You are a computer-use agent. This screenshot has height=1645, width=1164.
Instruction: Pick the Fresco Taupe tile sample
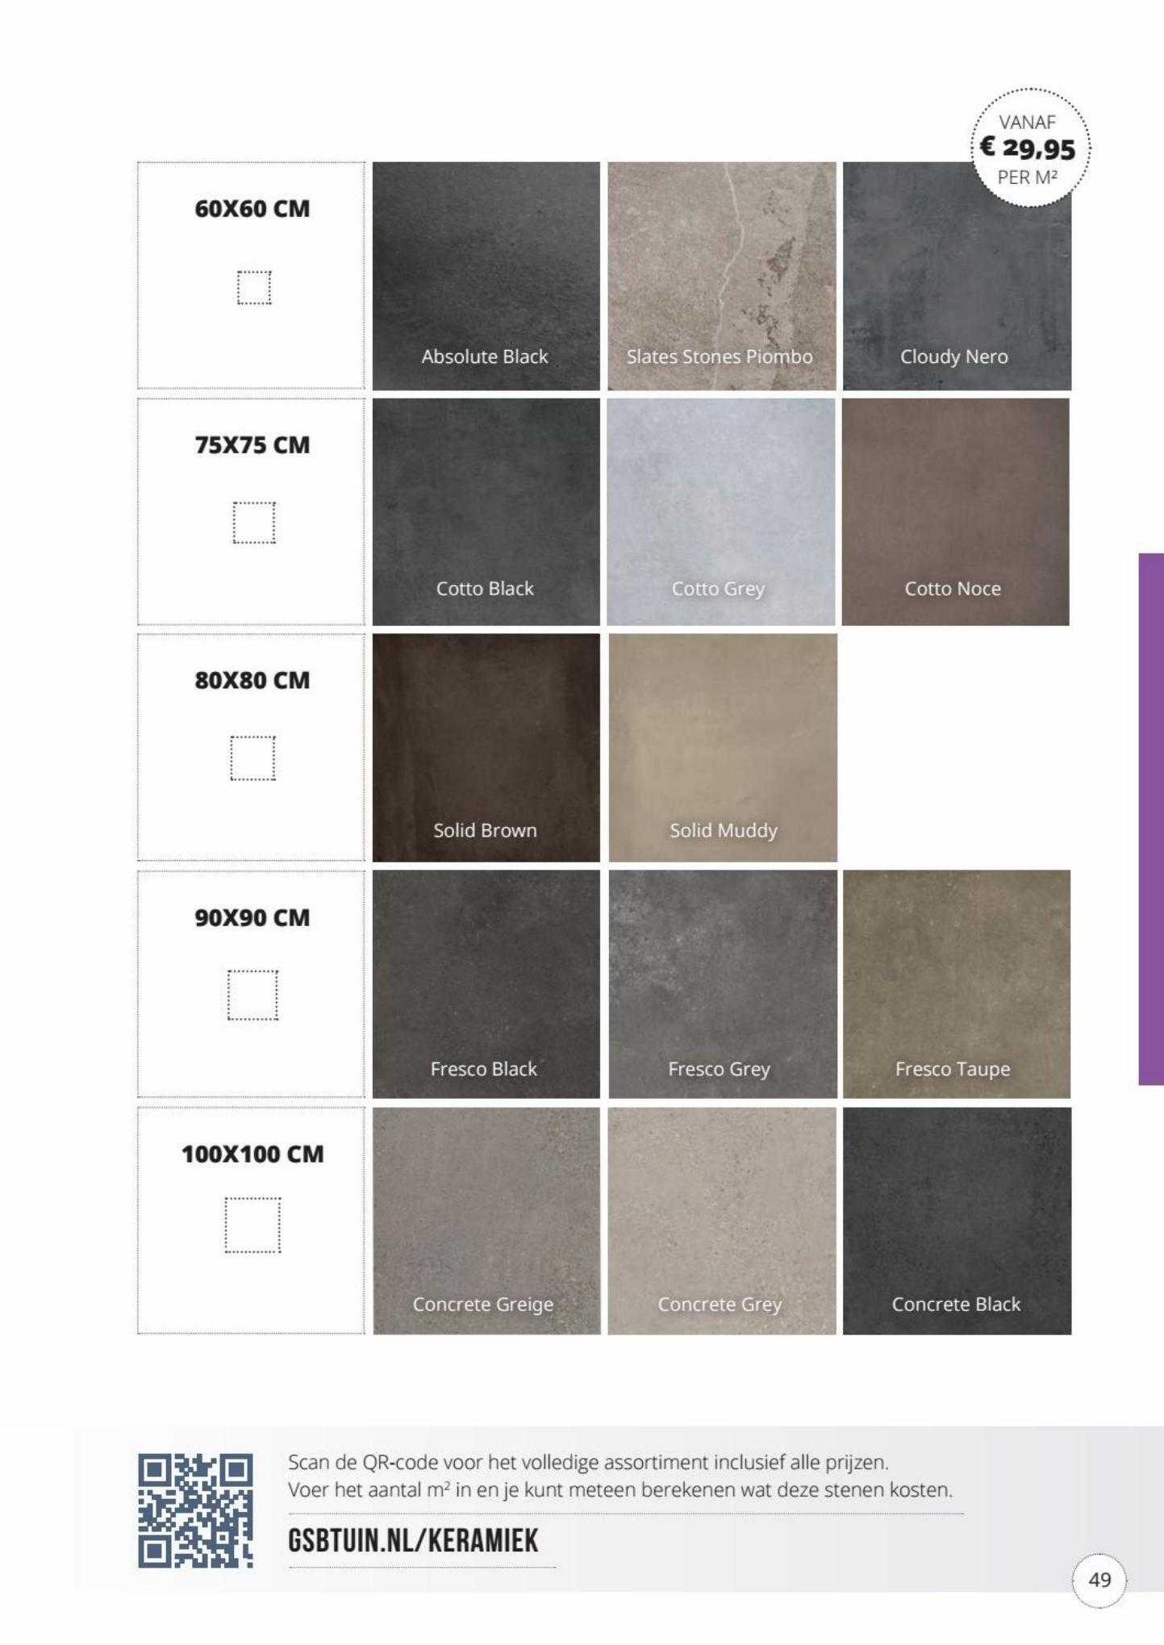click(x=957, y=984)
